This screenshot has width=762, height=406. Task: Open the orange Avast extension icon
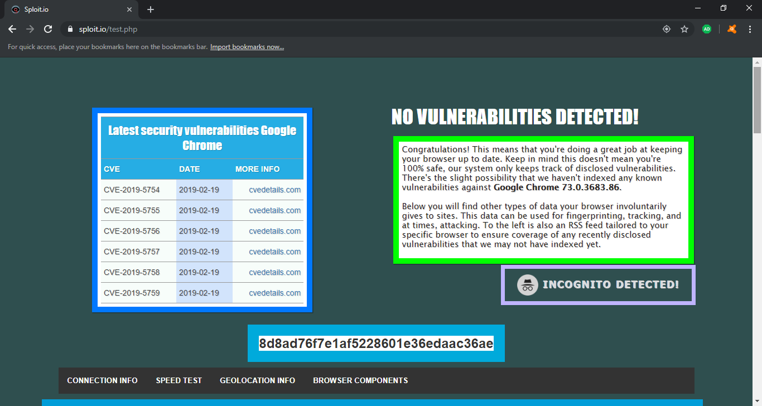pos(732,29)
